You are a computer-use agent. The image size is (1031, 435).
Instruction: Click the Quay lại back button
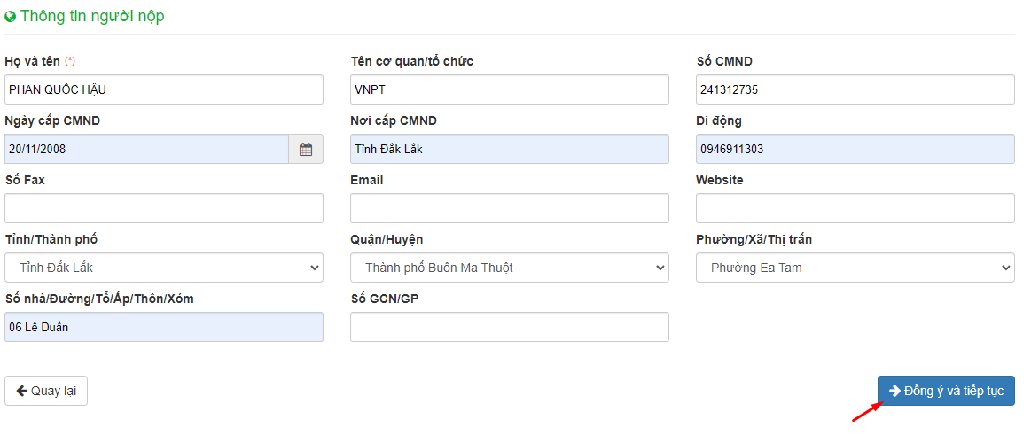(x=46, y=391)
